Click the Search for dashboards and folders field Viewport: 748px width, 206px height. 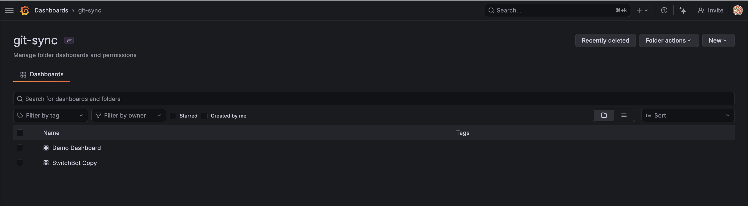click(x=374, y=99)
